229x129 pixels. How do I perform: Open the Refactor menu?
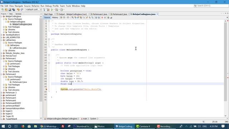click(x=35, y=6)
